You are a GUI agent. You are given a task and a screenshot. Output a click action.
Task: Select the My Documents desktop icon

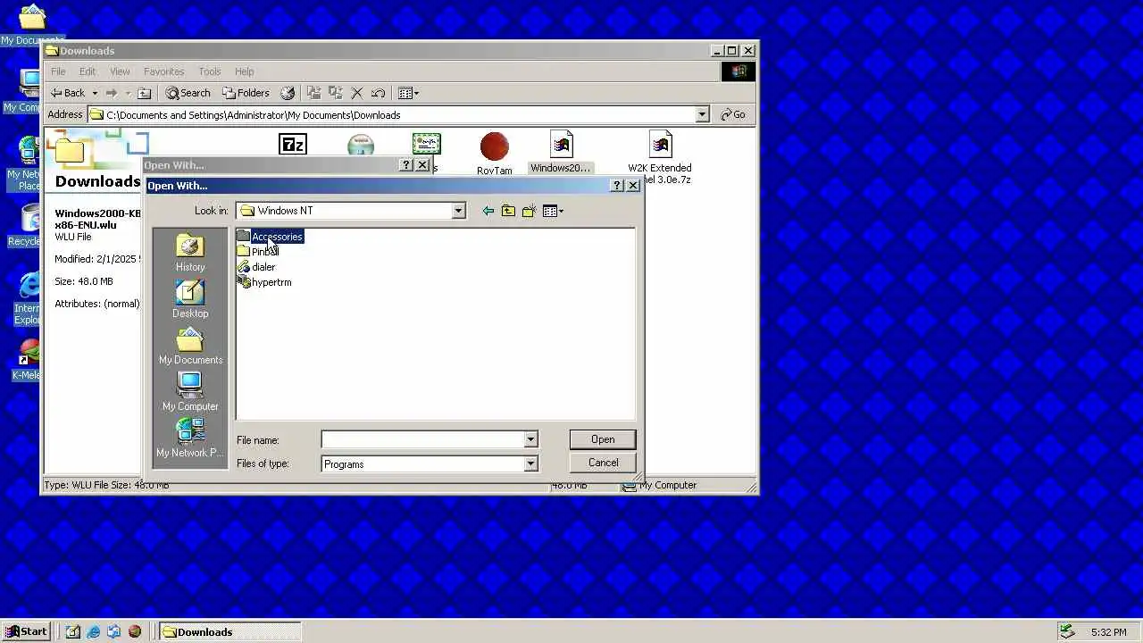pos(32,25)
